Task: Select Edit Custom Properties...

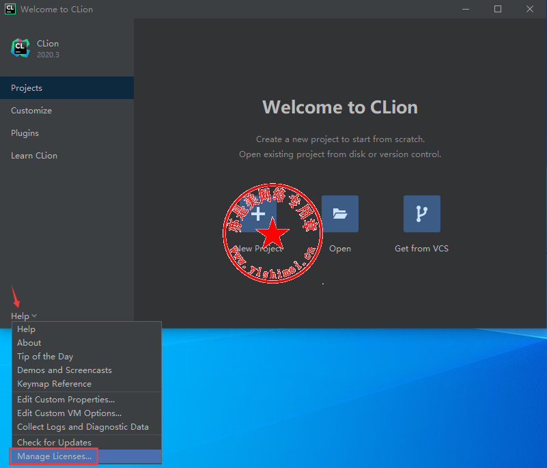Action: 87,399
